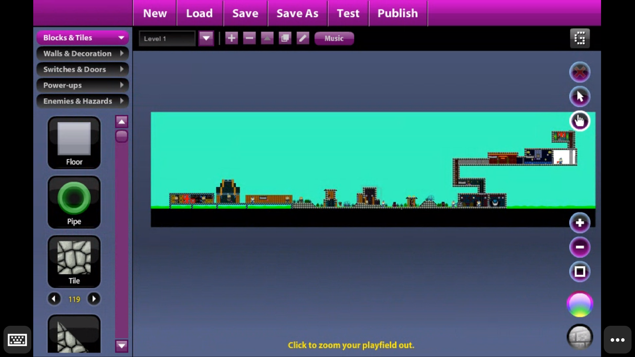635x357 pixels.
Task: Click the Level 1 name field
Action: click(167, 38)
